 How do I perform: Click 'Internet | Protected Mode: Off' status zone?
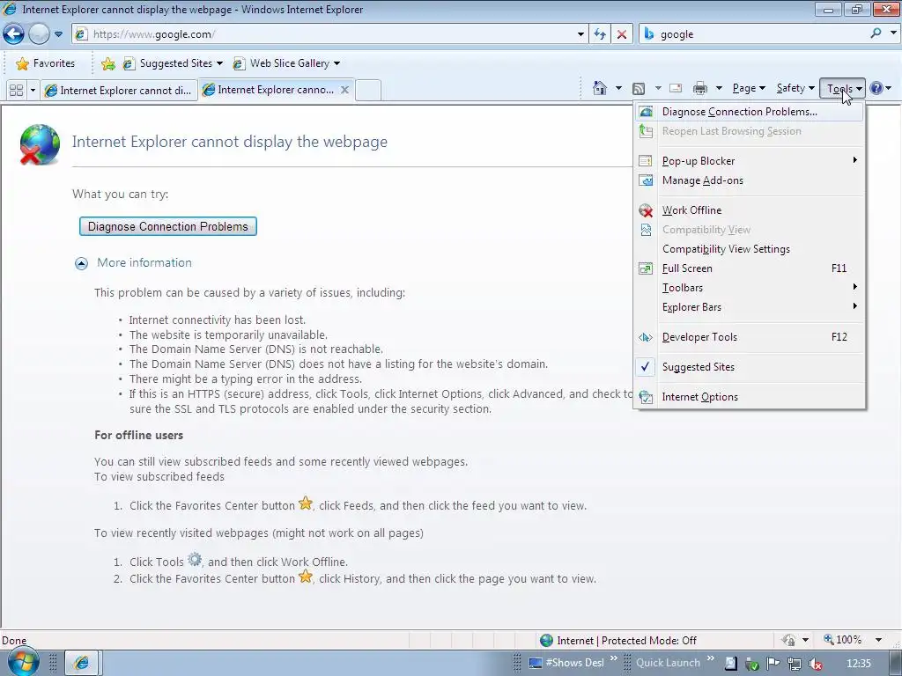[618, 641]
